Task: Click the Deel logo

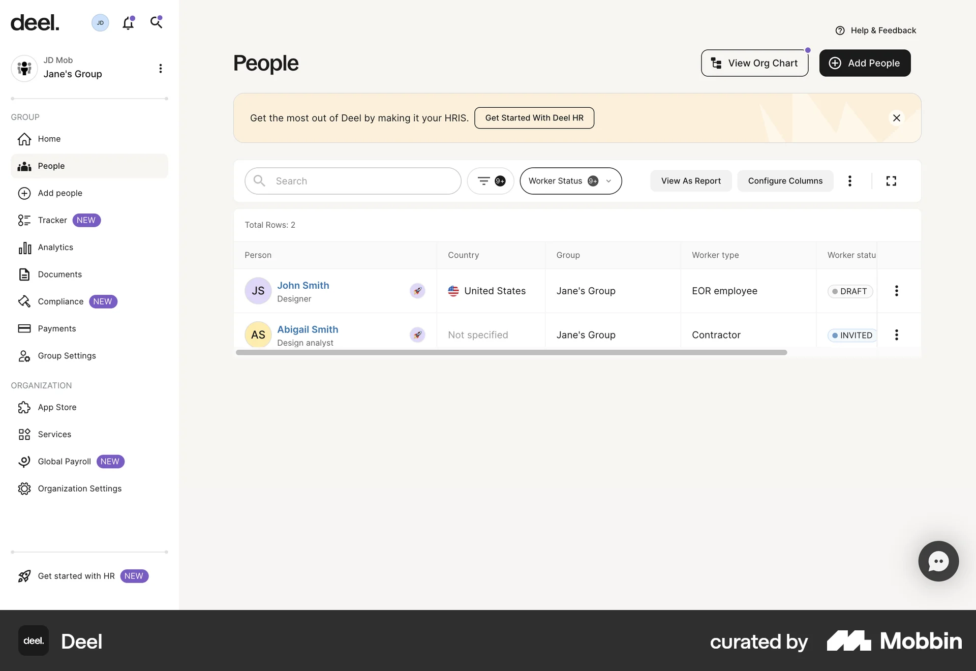Action: click(x=34, y=22)
